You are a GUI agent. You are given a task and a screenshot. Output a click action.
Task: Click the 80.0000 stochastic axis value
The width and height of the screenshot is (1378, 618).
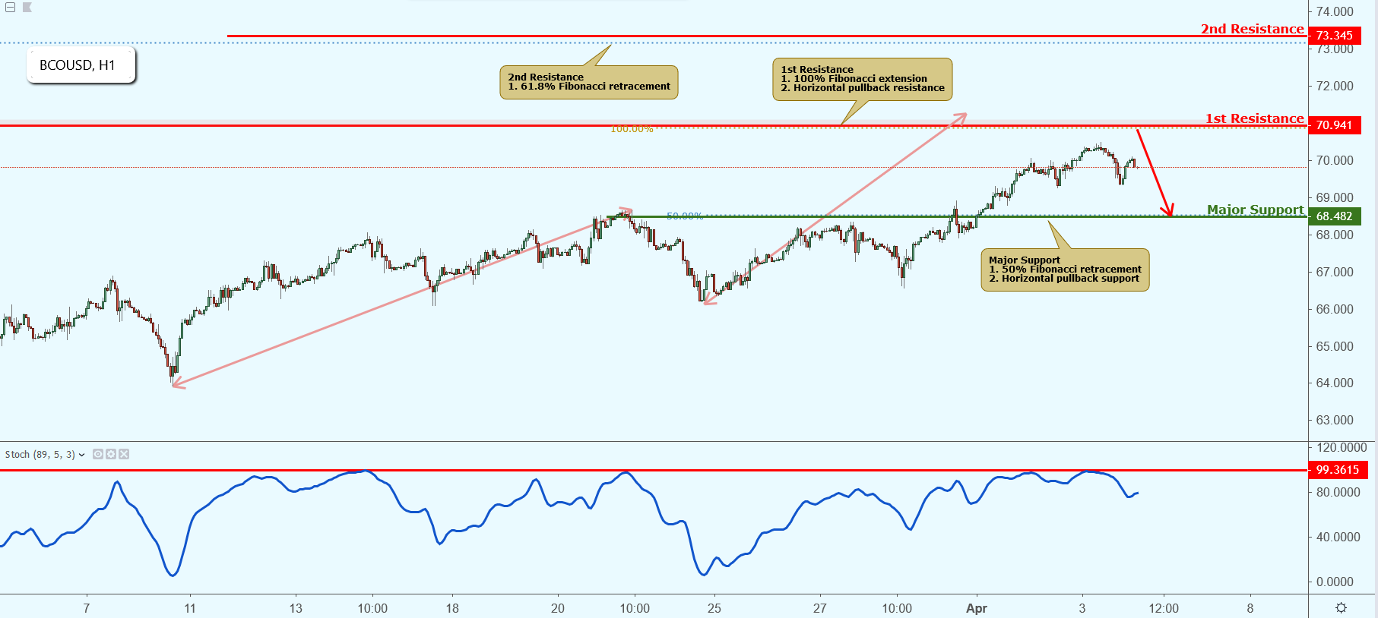pos(1338,492)
